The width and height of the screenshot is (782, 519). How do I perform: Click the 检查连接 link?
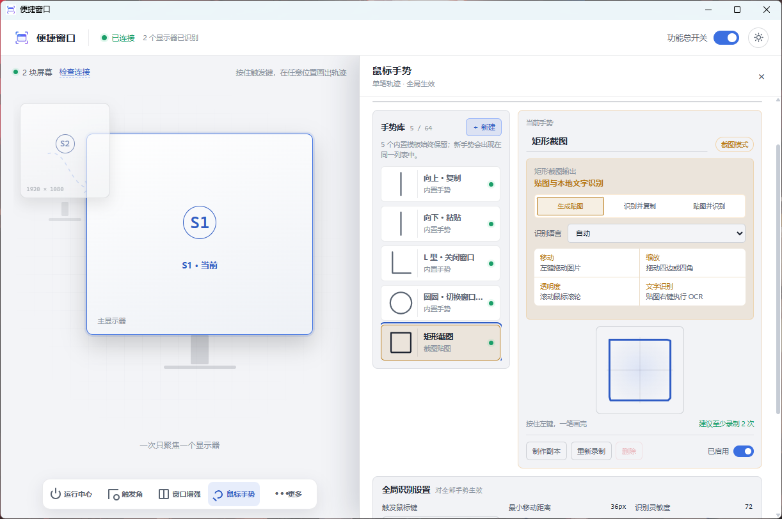(x=75, y=72)
